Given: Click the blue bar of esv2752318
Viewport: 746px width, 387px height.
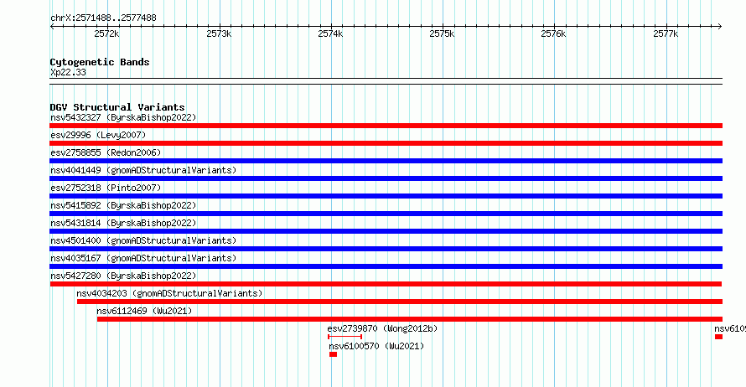Looking at the screenshot, I should (x=386, y=196).
